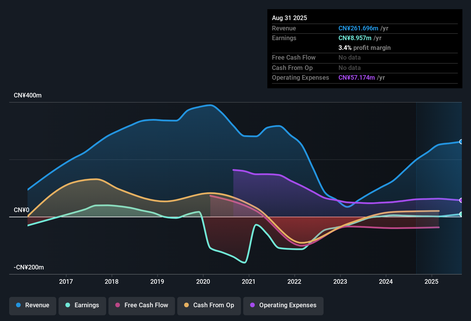Select the 2020 label on the x-axis
The width and height of the screenshot is (471, 321).
(203, 281)
